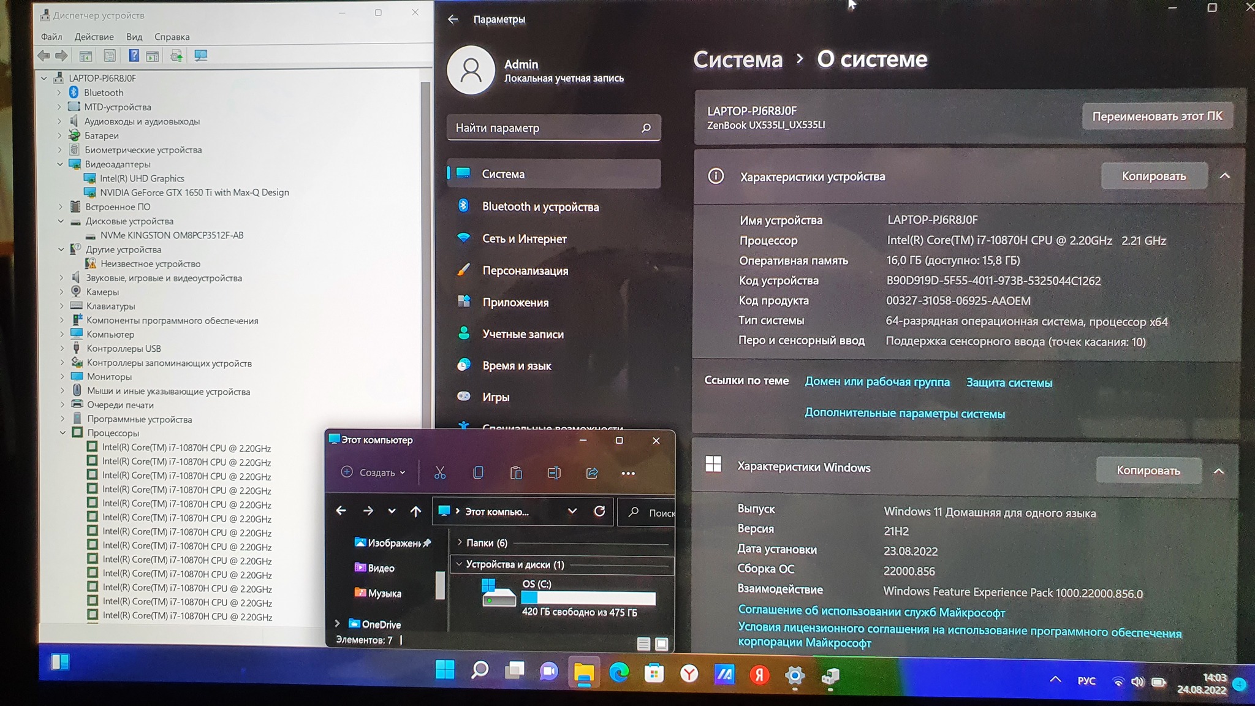Open the Справка menu
The height and width of the screenshot is (706, 1255).
click(172, 37)
